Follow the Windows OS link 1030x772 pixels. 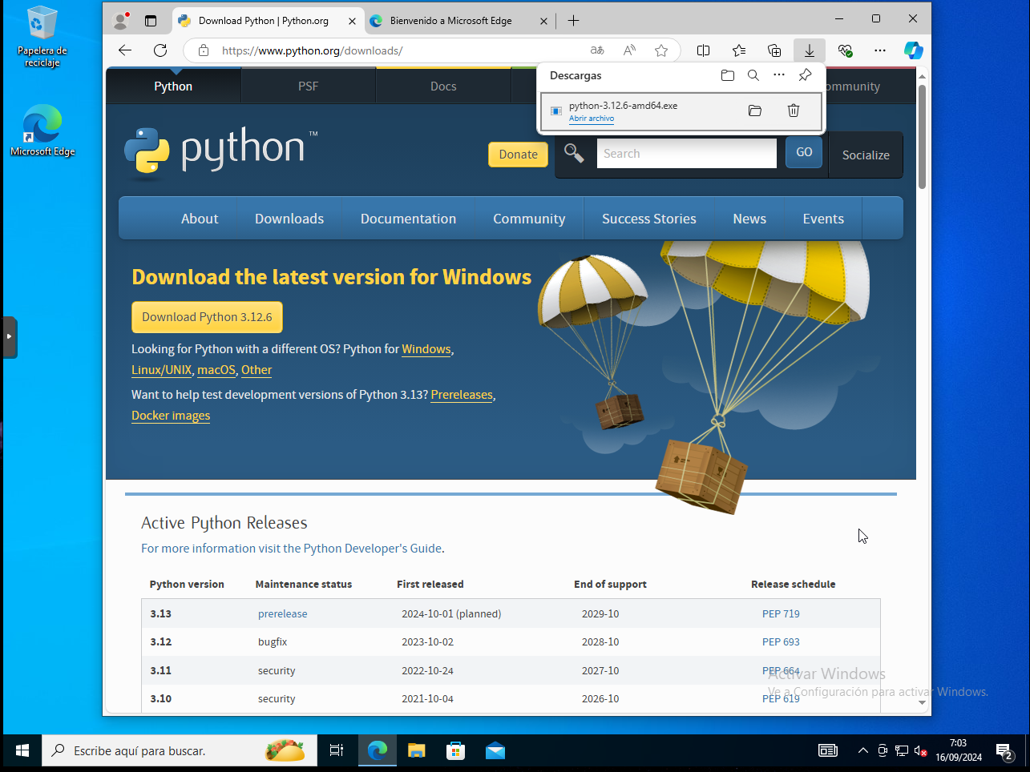426,349
